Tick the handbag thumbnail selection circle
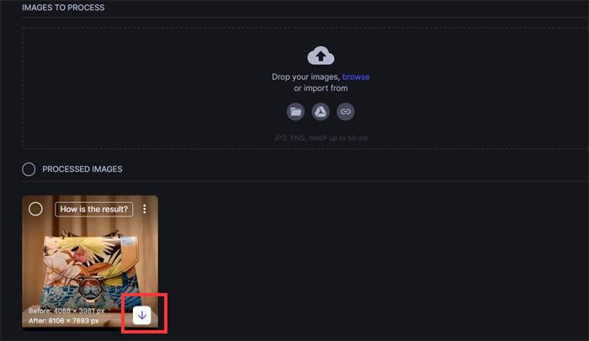This screenshot has width=589, height=341. tap(35, 209)
